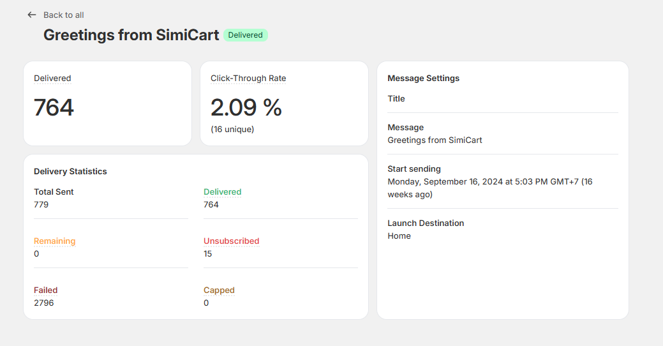The width and height of the screenshot is (663, 346).
Task: Click the green Delivered statistics label
Action: pyautogui.click(x=222, y=192)
